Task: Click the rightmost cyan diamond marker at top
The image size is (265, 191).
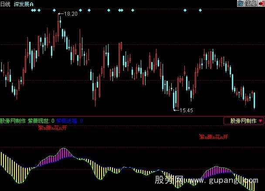Action: [x=200, y=10]
